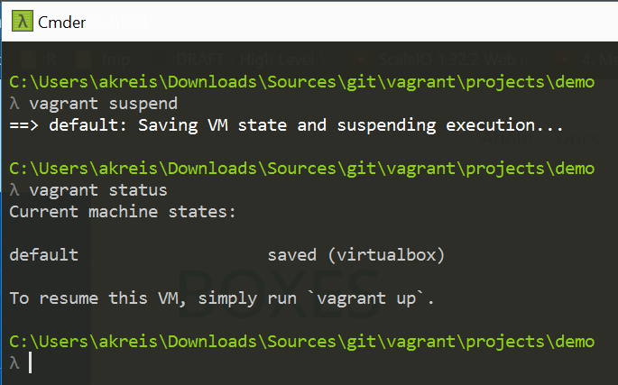Click the lambda prompt before vagrant status
The height and width of the screenshot is (385, 618).
tap(14, 190)
